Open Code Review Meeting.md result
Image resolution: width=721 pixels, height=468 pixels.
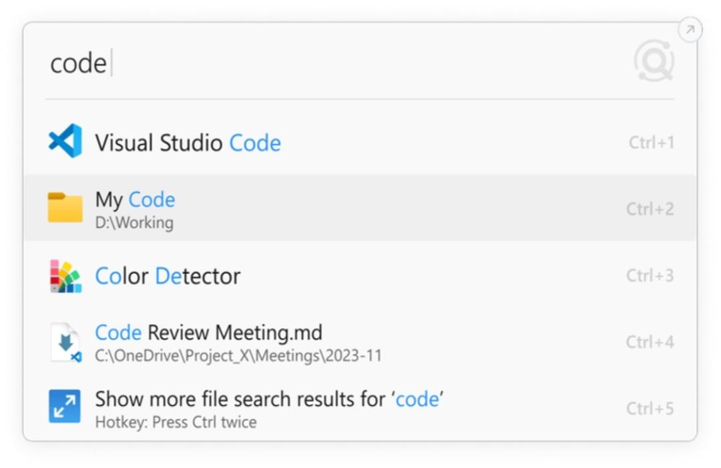click(360, 342)
